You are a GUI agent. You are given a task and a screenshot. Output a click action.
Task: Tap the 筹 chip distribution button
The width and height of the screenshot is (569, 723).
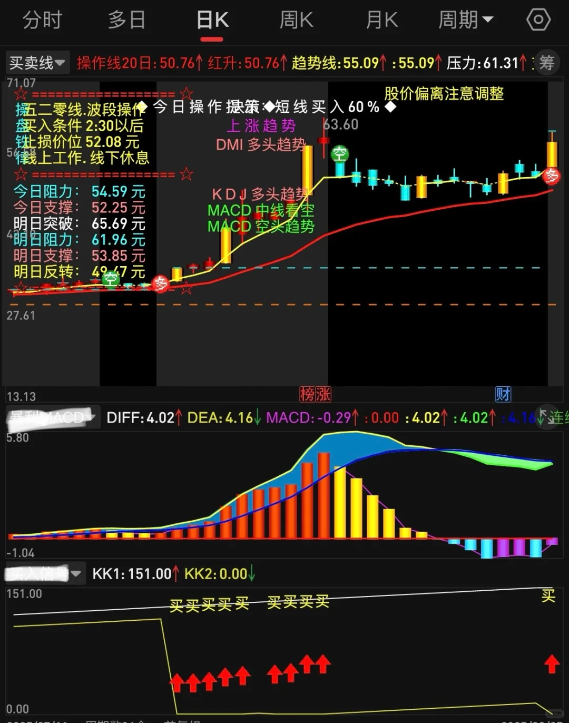tap(547, 63)
